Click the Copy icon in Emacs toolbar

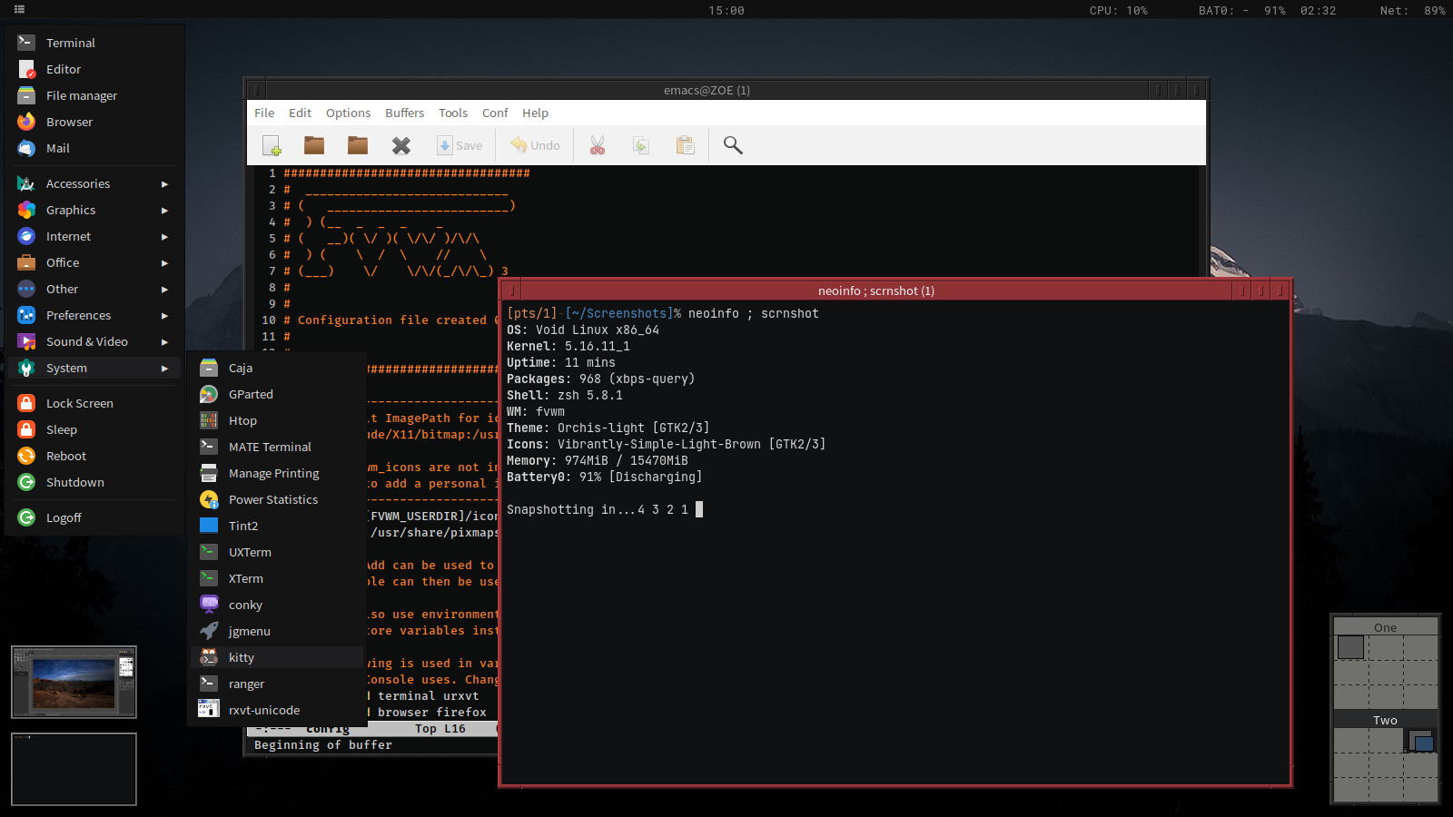[641, 145]
